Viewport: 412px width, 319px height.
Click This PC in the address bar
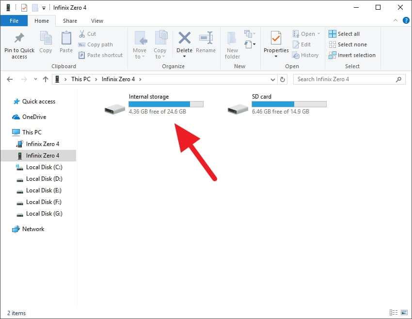(80, 79)
